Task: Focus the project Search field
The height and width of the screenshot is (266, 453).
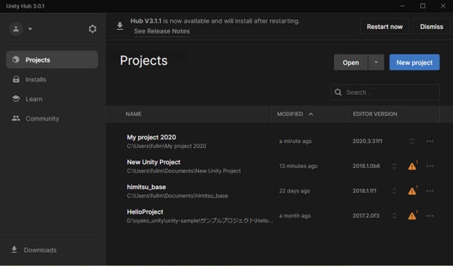Action: (x=385, y=93)
